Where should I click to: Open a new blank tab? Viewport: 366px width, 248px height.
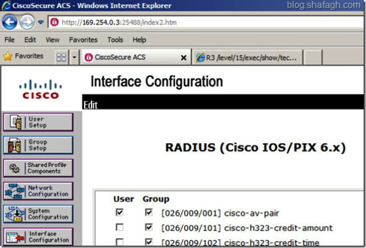[x=314, y=57]
